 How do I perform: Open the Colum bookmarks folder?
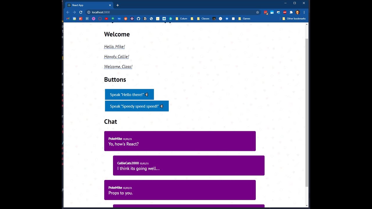point(181,19)
